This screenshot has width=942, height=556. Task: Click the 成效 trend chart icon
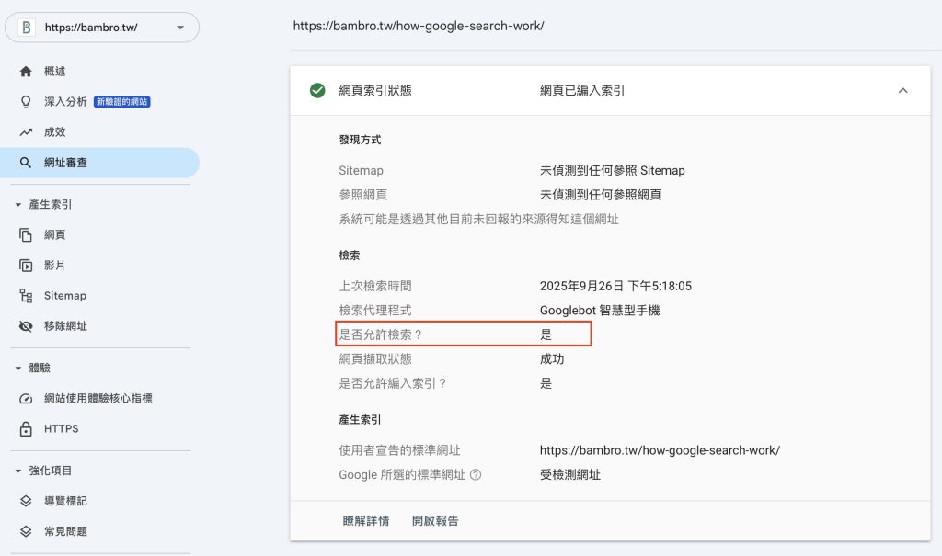(26, 132)
